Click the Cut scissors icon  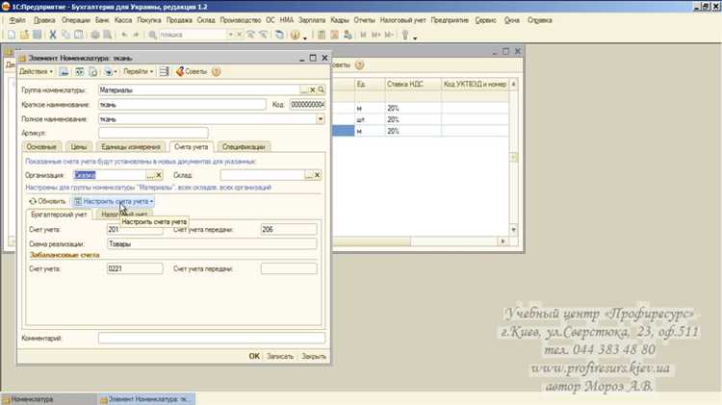tap(53, 35)
